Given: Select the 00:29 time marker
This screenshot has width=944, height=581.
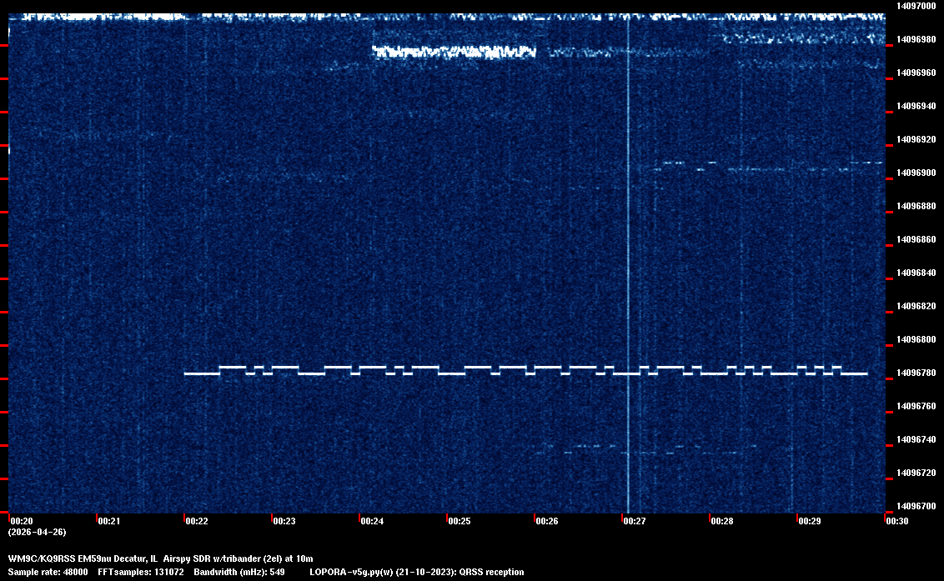Looking at the screenshot, I should click(x=810, y=521).
